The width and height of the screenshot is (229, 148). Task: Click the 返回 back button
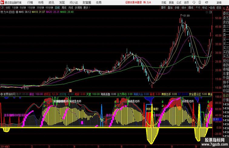click(x=219, y=8)
